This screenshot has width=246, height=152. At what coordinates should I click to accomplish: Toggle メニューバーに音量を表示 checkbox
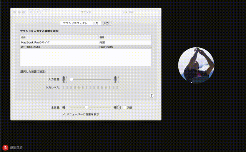(x=64, y=114)
